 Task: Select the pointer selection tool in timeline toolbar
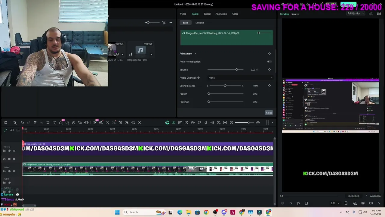15,123
